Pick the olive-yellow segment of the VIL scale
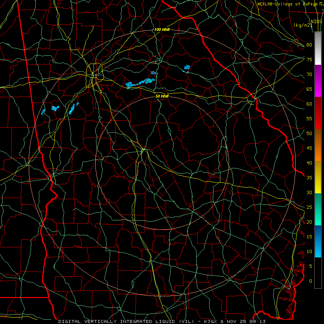 coord(318,177)
